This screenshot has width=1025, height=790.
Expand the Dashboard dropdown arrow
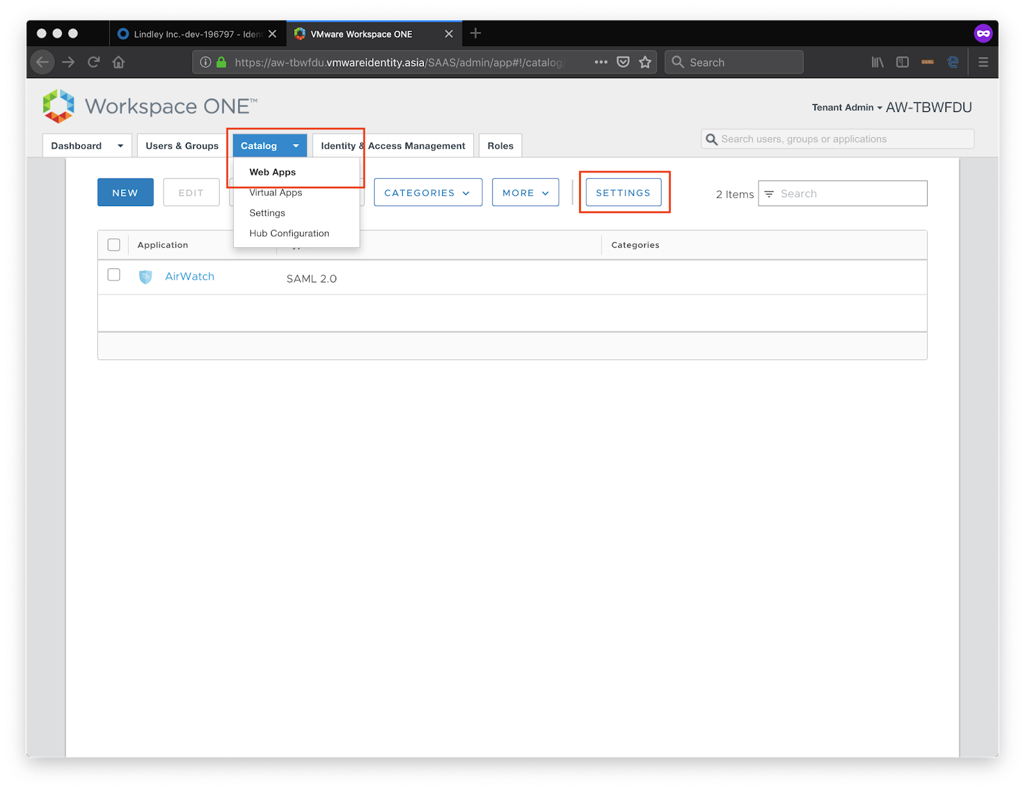pos(120,146)
